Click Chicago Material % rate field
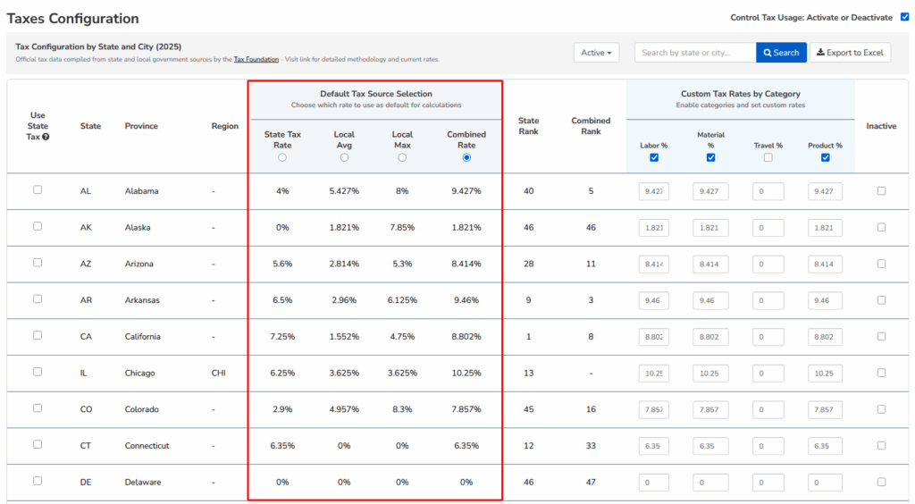This screenshot has width=915, height=504. [710, 374]
